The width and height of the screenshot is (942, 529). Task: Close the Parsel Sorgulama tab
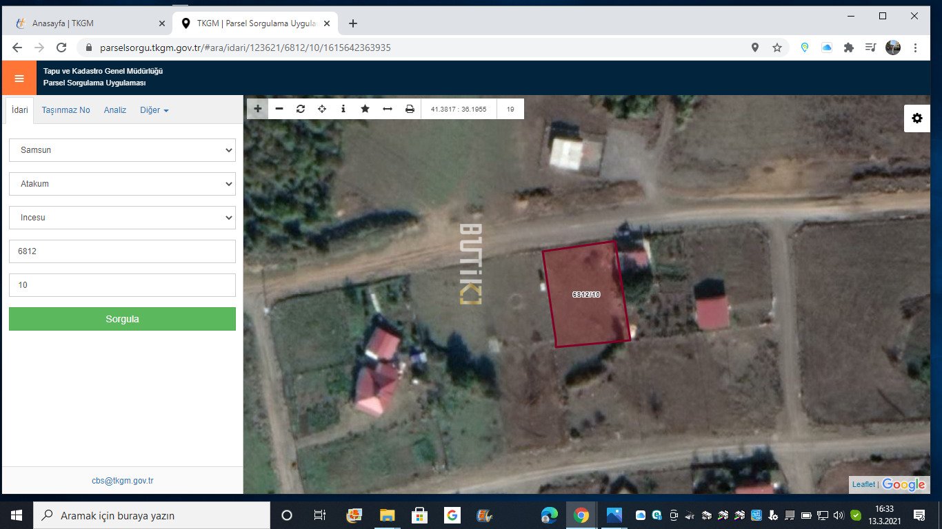pos(327,23)
